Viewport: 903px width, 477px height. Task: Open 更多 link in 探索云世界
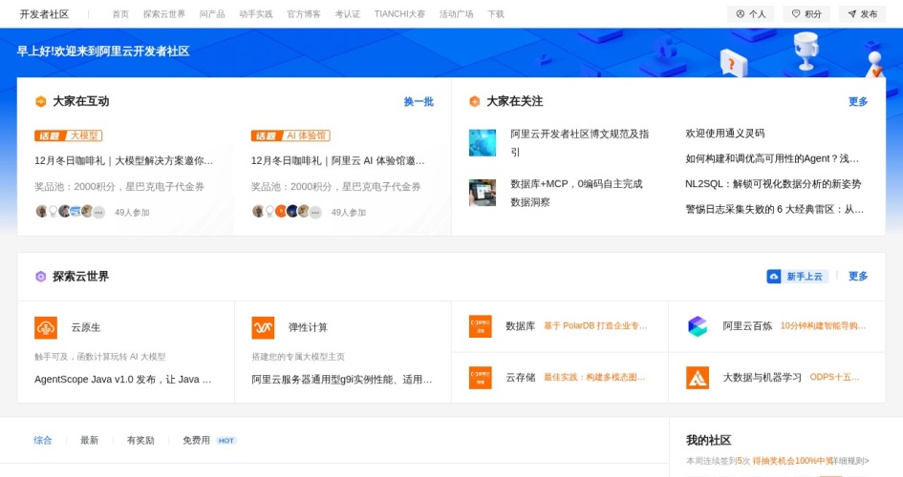pos(858,277)
